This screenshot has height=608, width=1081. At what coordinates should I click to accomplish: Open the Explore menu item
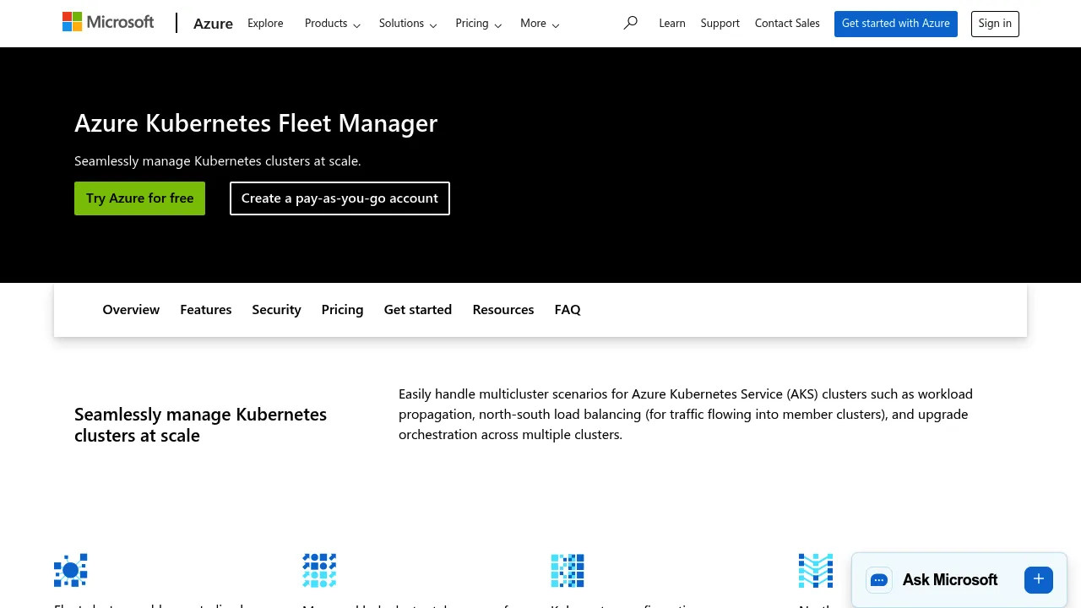click(x=265, y=24)
